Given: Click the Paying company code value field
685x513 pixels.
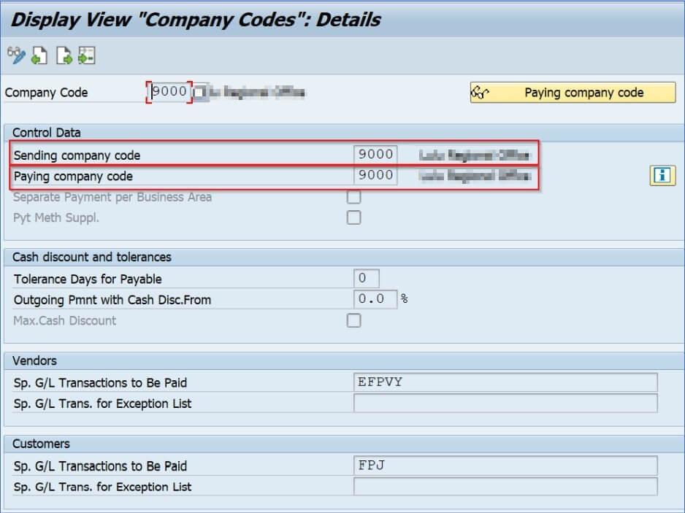Looking at the screenshot, I should click(375, 176).
